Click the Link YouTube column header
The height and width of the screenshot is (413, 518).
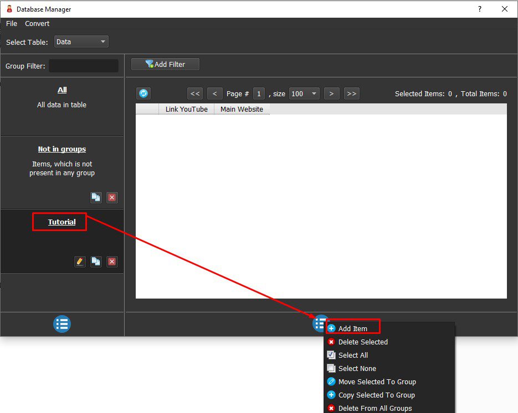(x=186, y=109)
